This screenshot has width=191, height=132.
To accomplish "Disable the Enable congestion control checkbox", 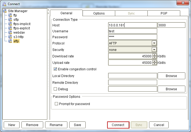I will coord(55,69).
